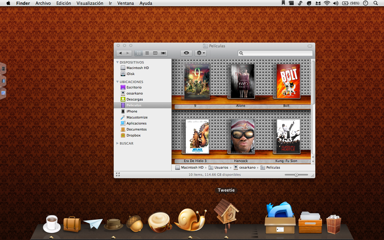The image size is (384, 240).
Task: Open the Finder menu
Action: pos(23,3)
